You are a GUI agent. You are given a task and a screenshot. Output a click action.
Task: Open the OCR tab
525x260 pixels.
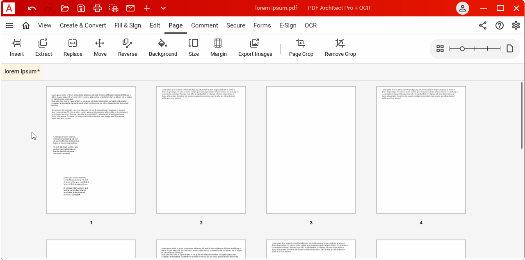click(311, 25)
